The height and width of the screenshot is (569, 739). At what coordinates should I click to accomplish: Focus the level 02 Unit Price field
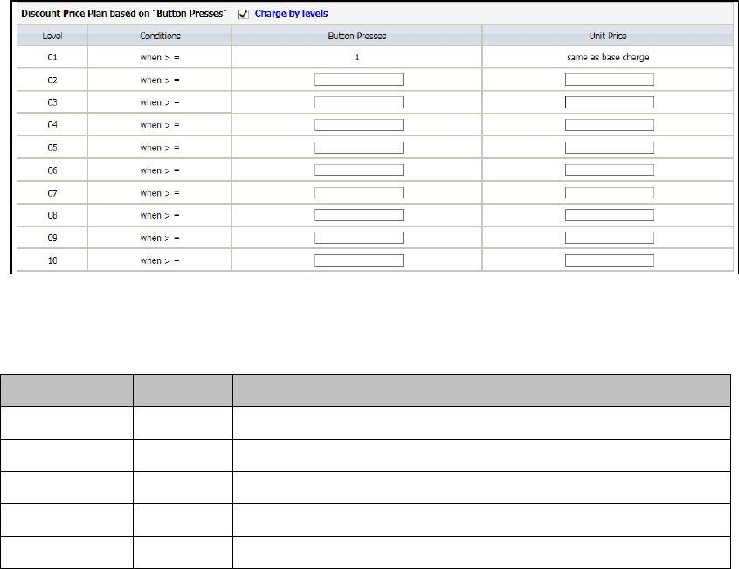point(610,80)
